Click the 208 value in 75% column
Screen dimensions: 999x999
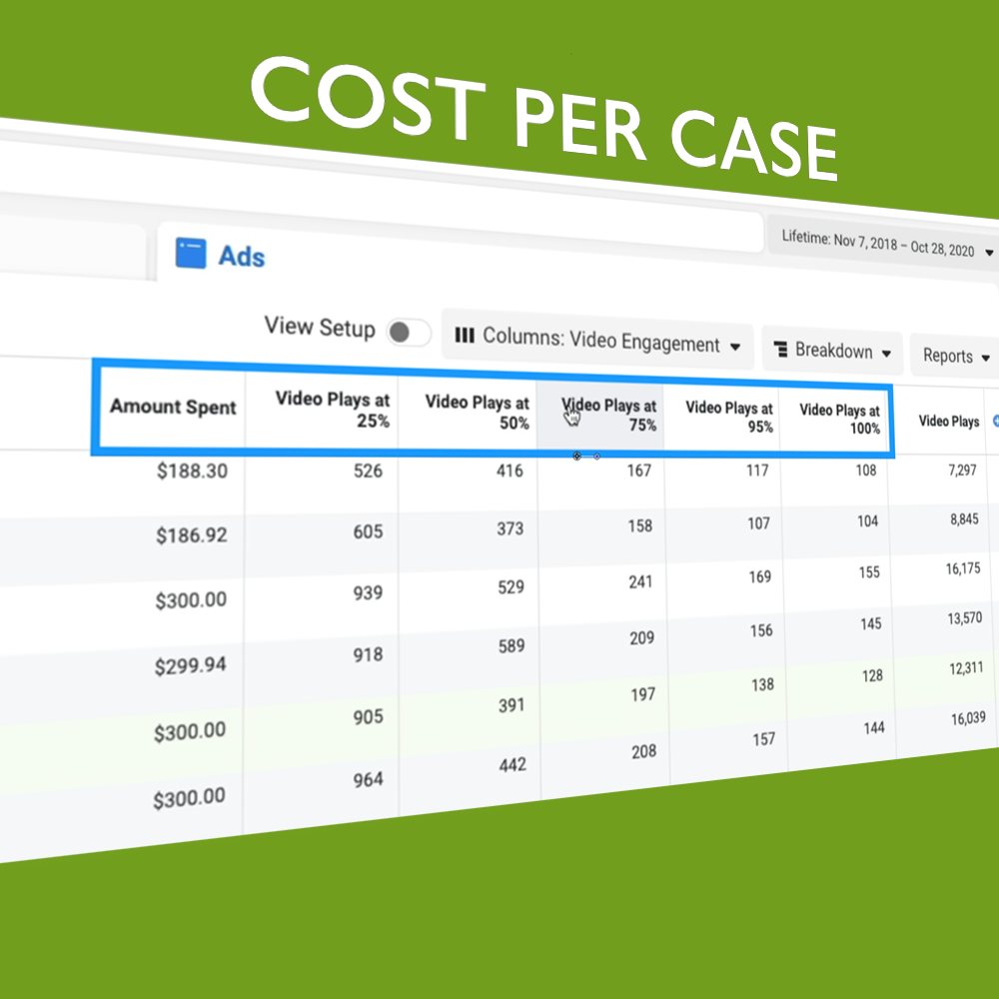pos(644,752)
